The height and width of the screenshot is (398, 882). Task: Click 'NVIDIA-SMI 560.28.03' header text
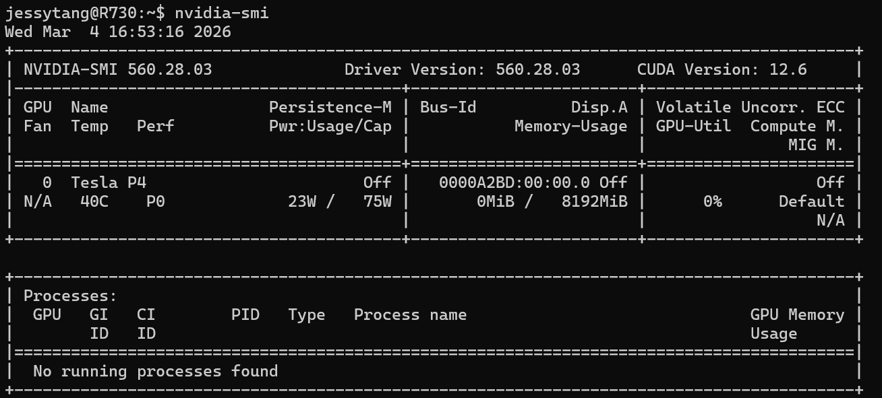pos(118,69)
